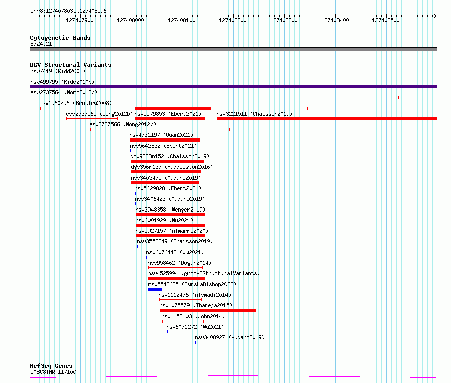Image resolution: width=451 pixels, height=383 pixels.
Task: Open variant nsv499795 (Kidd2010b)
Action: pos(62,82)
